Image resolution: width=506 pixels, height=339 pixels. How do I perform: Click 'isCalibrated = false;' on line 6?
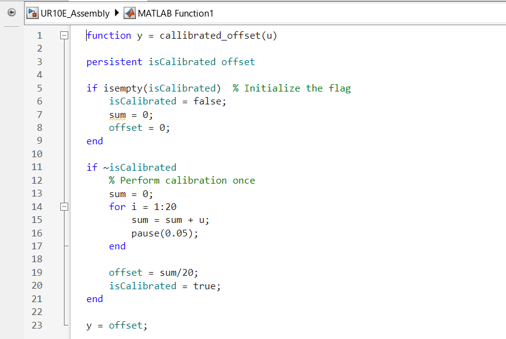(167, 101)
